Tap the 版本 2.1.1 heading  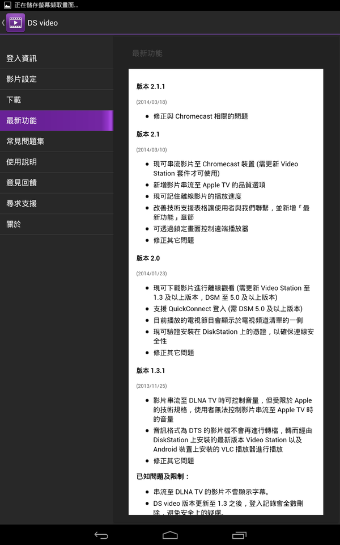click(151, 86)
